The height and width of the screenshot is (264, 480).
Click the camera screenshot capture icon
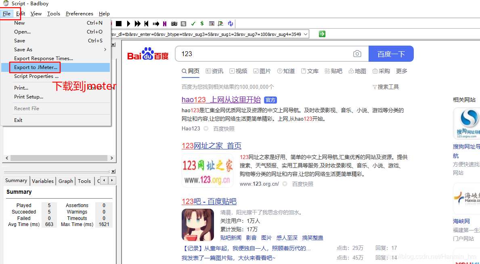tap(174, 23)
